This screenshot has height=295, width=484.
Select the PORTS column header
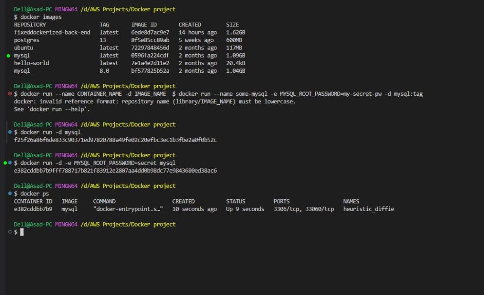click(282, 201)
